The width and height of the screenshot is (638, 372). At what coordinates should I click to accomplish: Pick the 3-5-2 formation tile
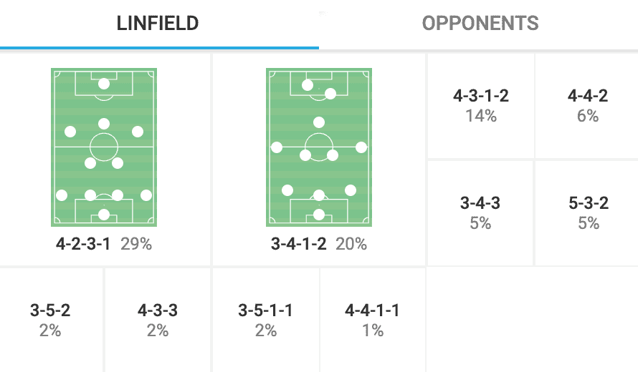click(x=50, y=320)
